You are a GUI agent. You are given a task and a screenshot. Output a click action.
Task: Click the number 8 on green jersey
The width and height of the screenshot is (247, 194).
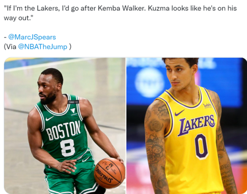[67, 148]
